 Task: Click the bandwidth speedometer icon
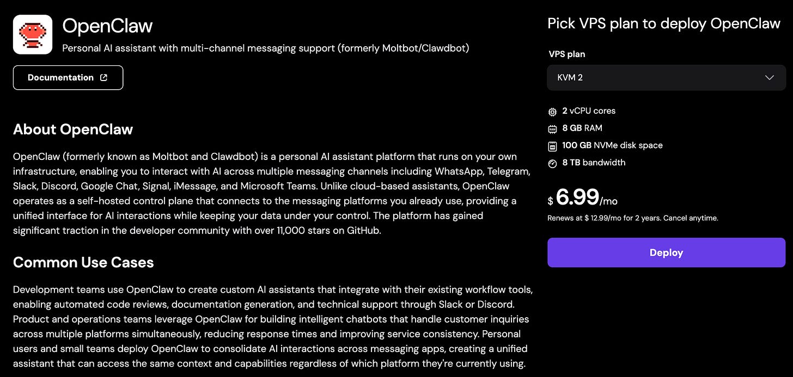552,163
